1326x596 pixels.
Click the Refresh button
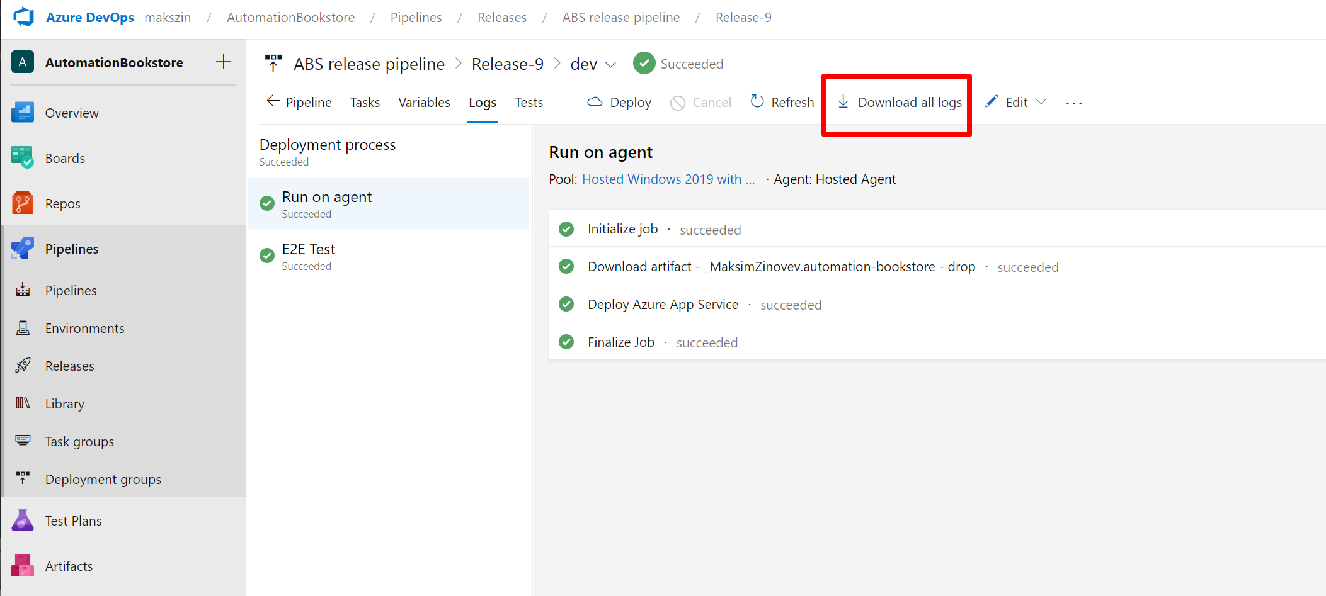[782, 103]
